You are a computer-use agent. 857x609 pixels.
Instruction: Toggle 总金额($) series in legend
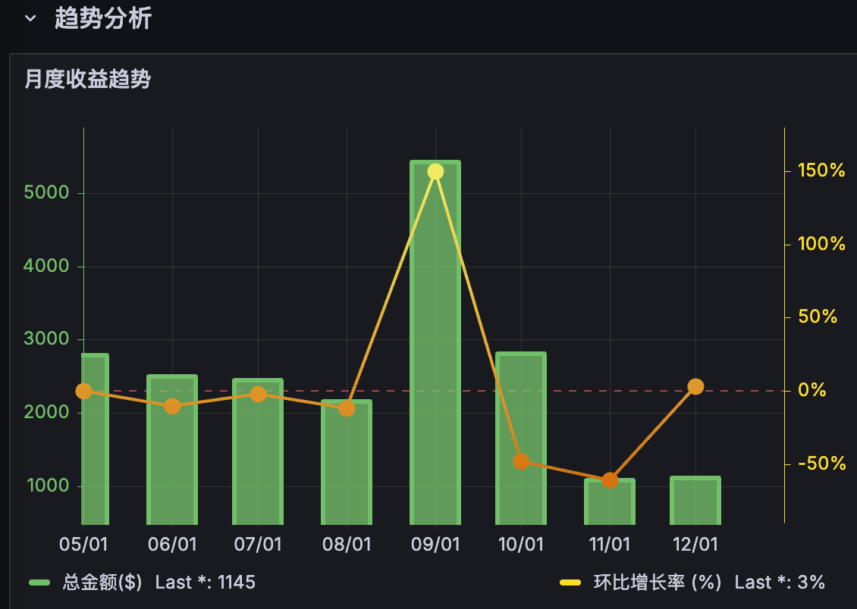click(102, 582)
